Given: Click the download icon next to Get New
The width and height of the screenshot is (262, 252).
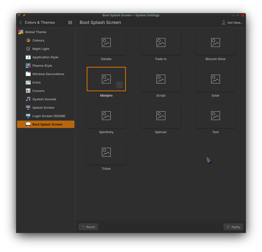Looking at the screenshot, I should click(x=224, y=22).
